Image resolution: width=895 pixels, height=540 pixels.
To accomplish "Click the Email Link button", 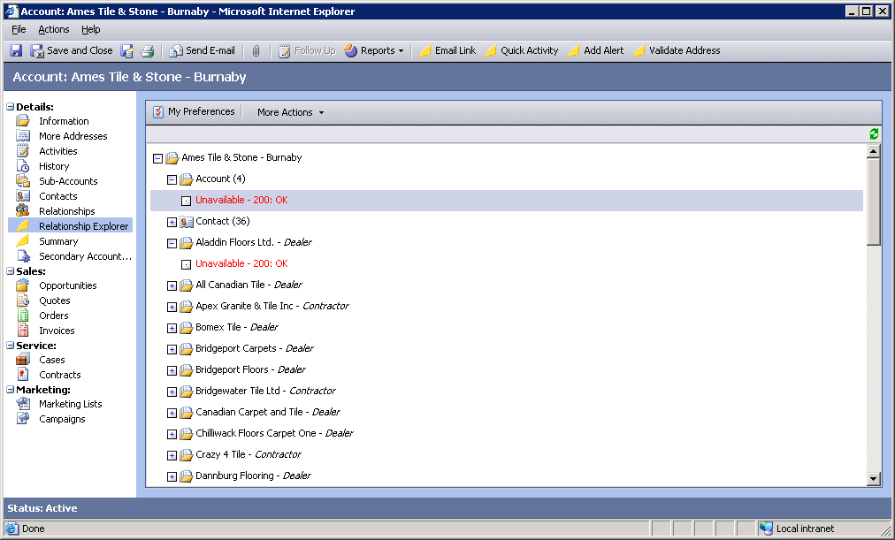I will (447, 50).
